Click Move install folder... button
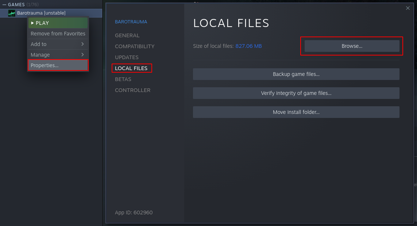417x226 pixels. [x=296, y=112]
